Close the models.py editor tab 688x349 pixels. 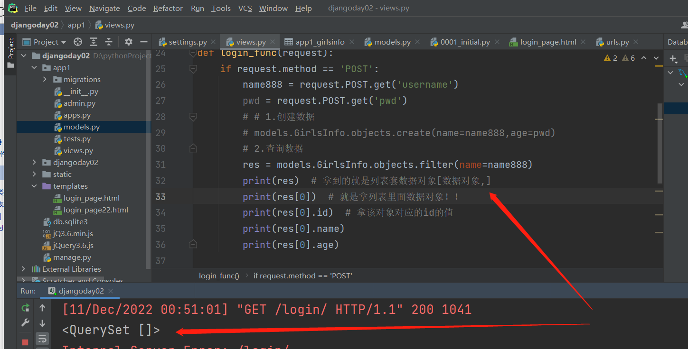click(417, 42)
